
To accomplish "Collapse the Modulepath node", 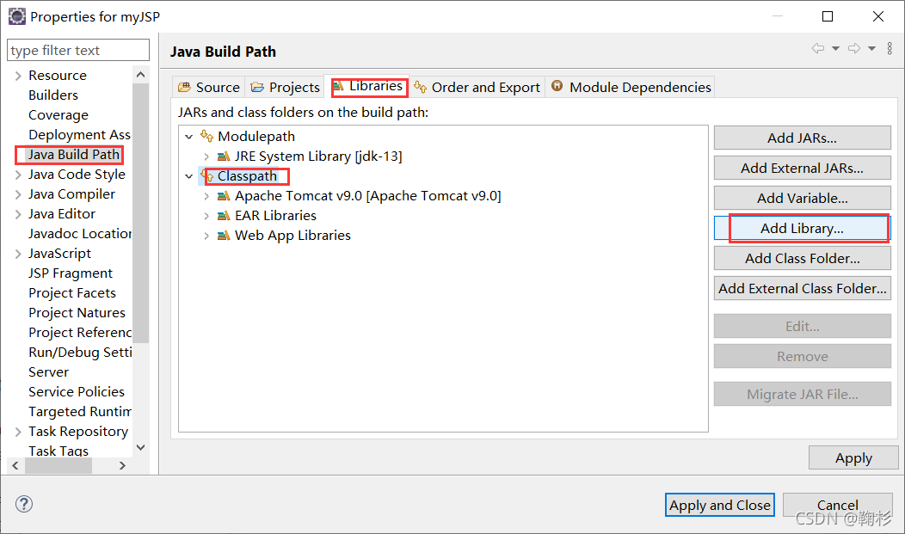I will tap(188, 137).
